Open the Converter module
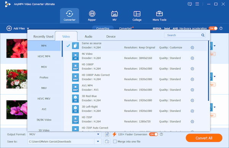Image resolution: width=229 pixels, height=148 pixels. click(x=69, y=16)
